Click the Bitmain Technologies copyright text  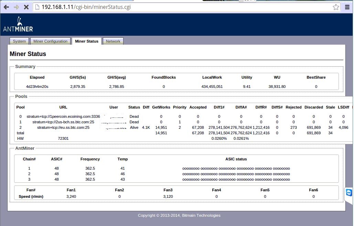pyautogui.click(x=179, y=215)
